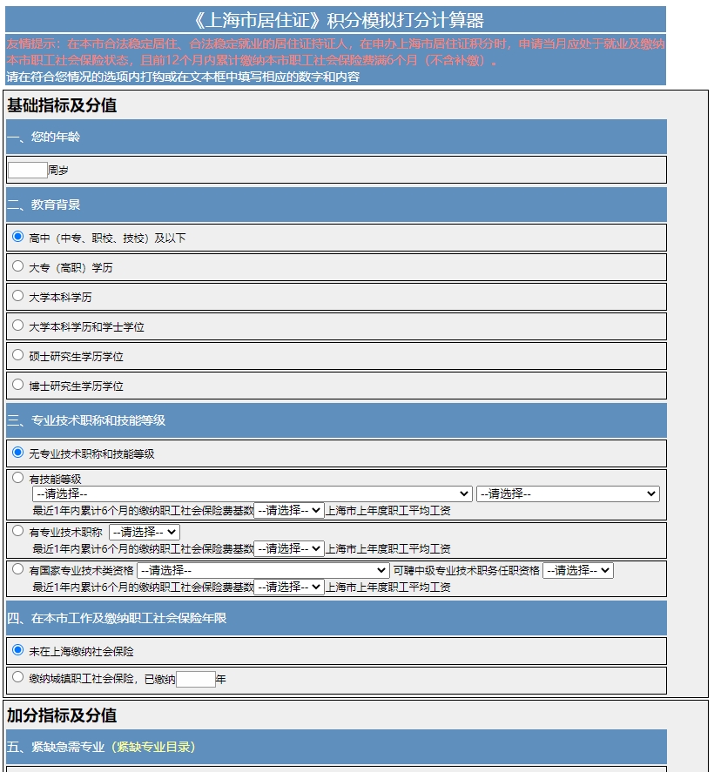Click the age input field before 周岁
The image size is (714, 772).
(28, 170)
